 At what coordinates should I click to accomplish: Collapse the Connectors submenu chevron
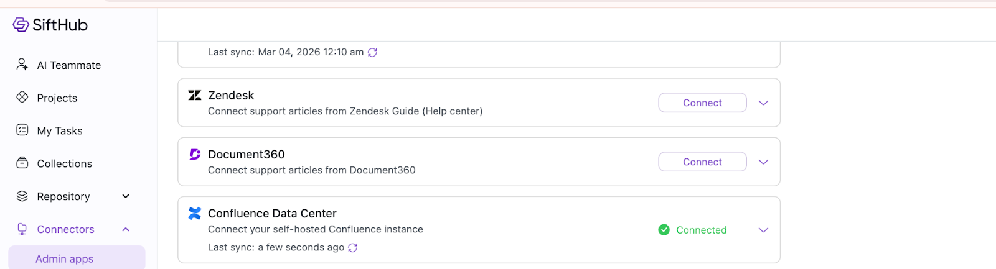126,229
